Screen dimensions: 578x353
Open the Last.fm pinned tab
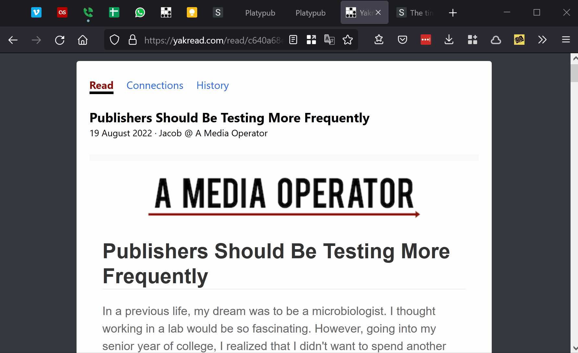click(62, 13)
